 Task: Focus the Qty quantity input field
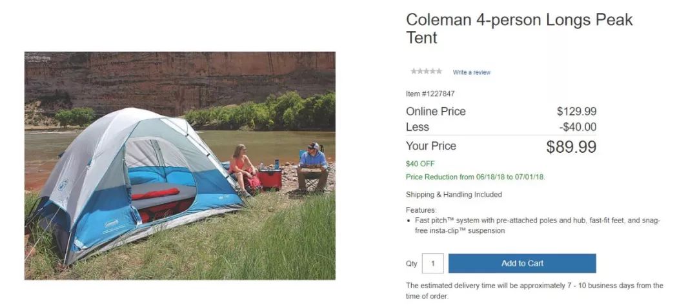click(x=432, y=263)
